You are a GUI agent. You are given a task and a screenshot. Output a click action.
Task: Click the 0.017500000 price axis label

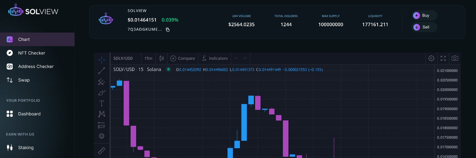coord(447,137)
